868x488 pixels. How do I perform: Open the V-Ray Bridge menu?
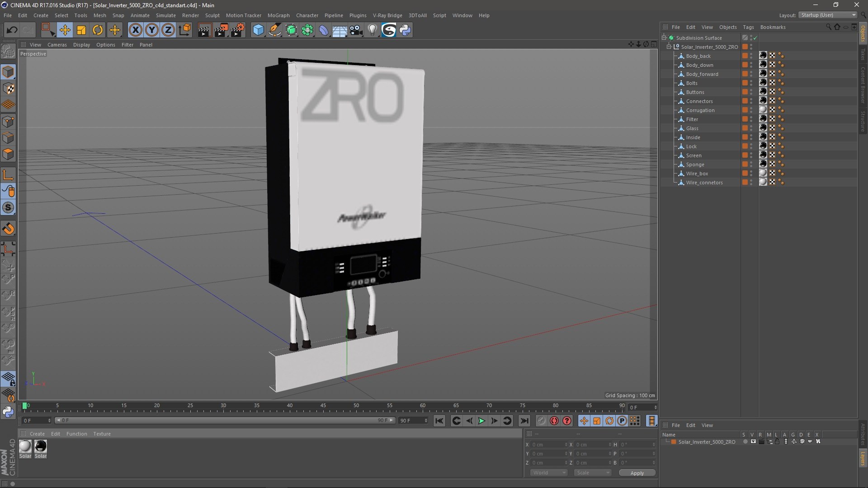coord(387,15)
